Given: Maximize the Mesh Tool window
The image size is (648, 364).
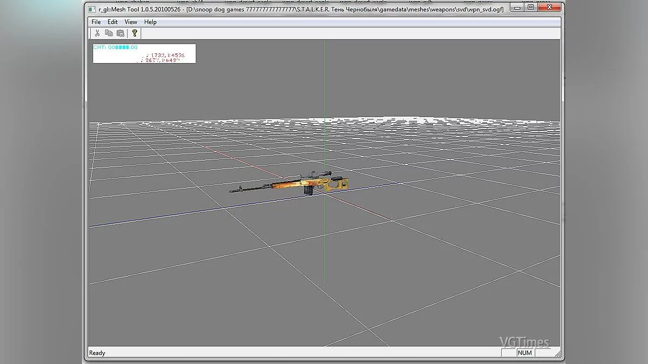Looking at the screenshot, I should click(x=531, y=7).
